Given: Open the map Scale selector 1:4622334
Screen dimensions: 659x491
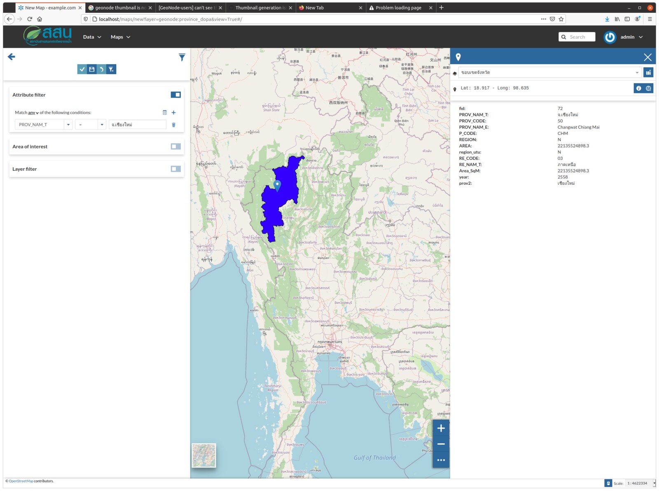Looking at the screenshot, I should click(x=640, y=483).
